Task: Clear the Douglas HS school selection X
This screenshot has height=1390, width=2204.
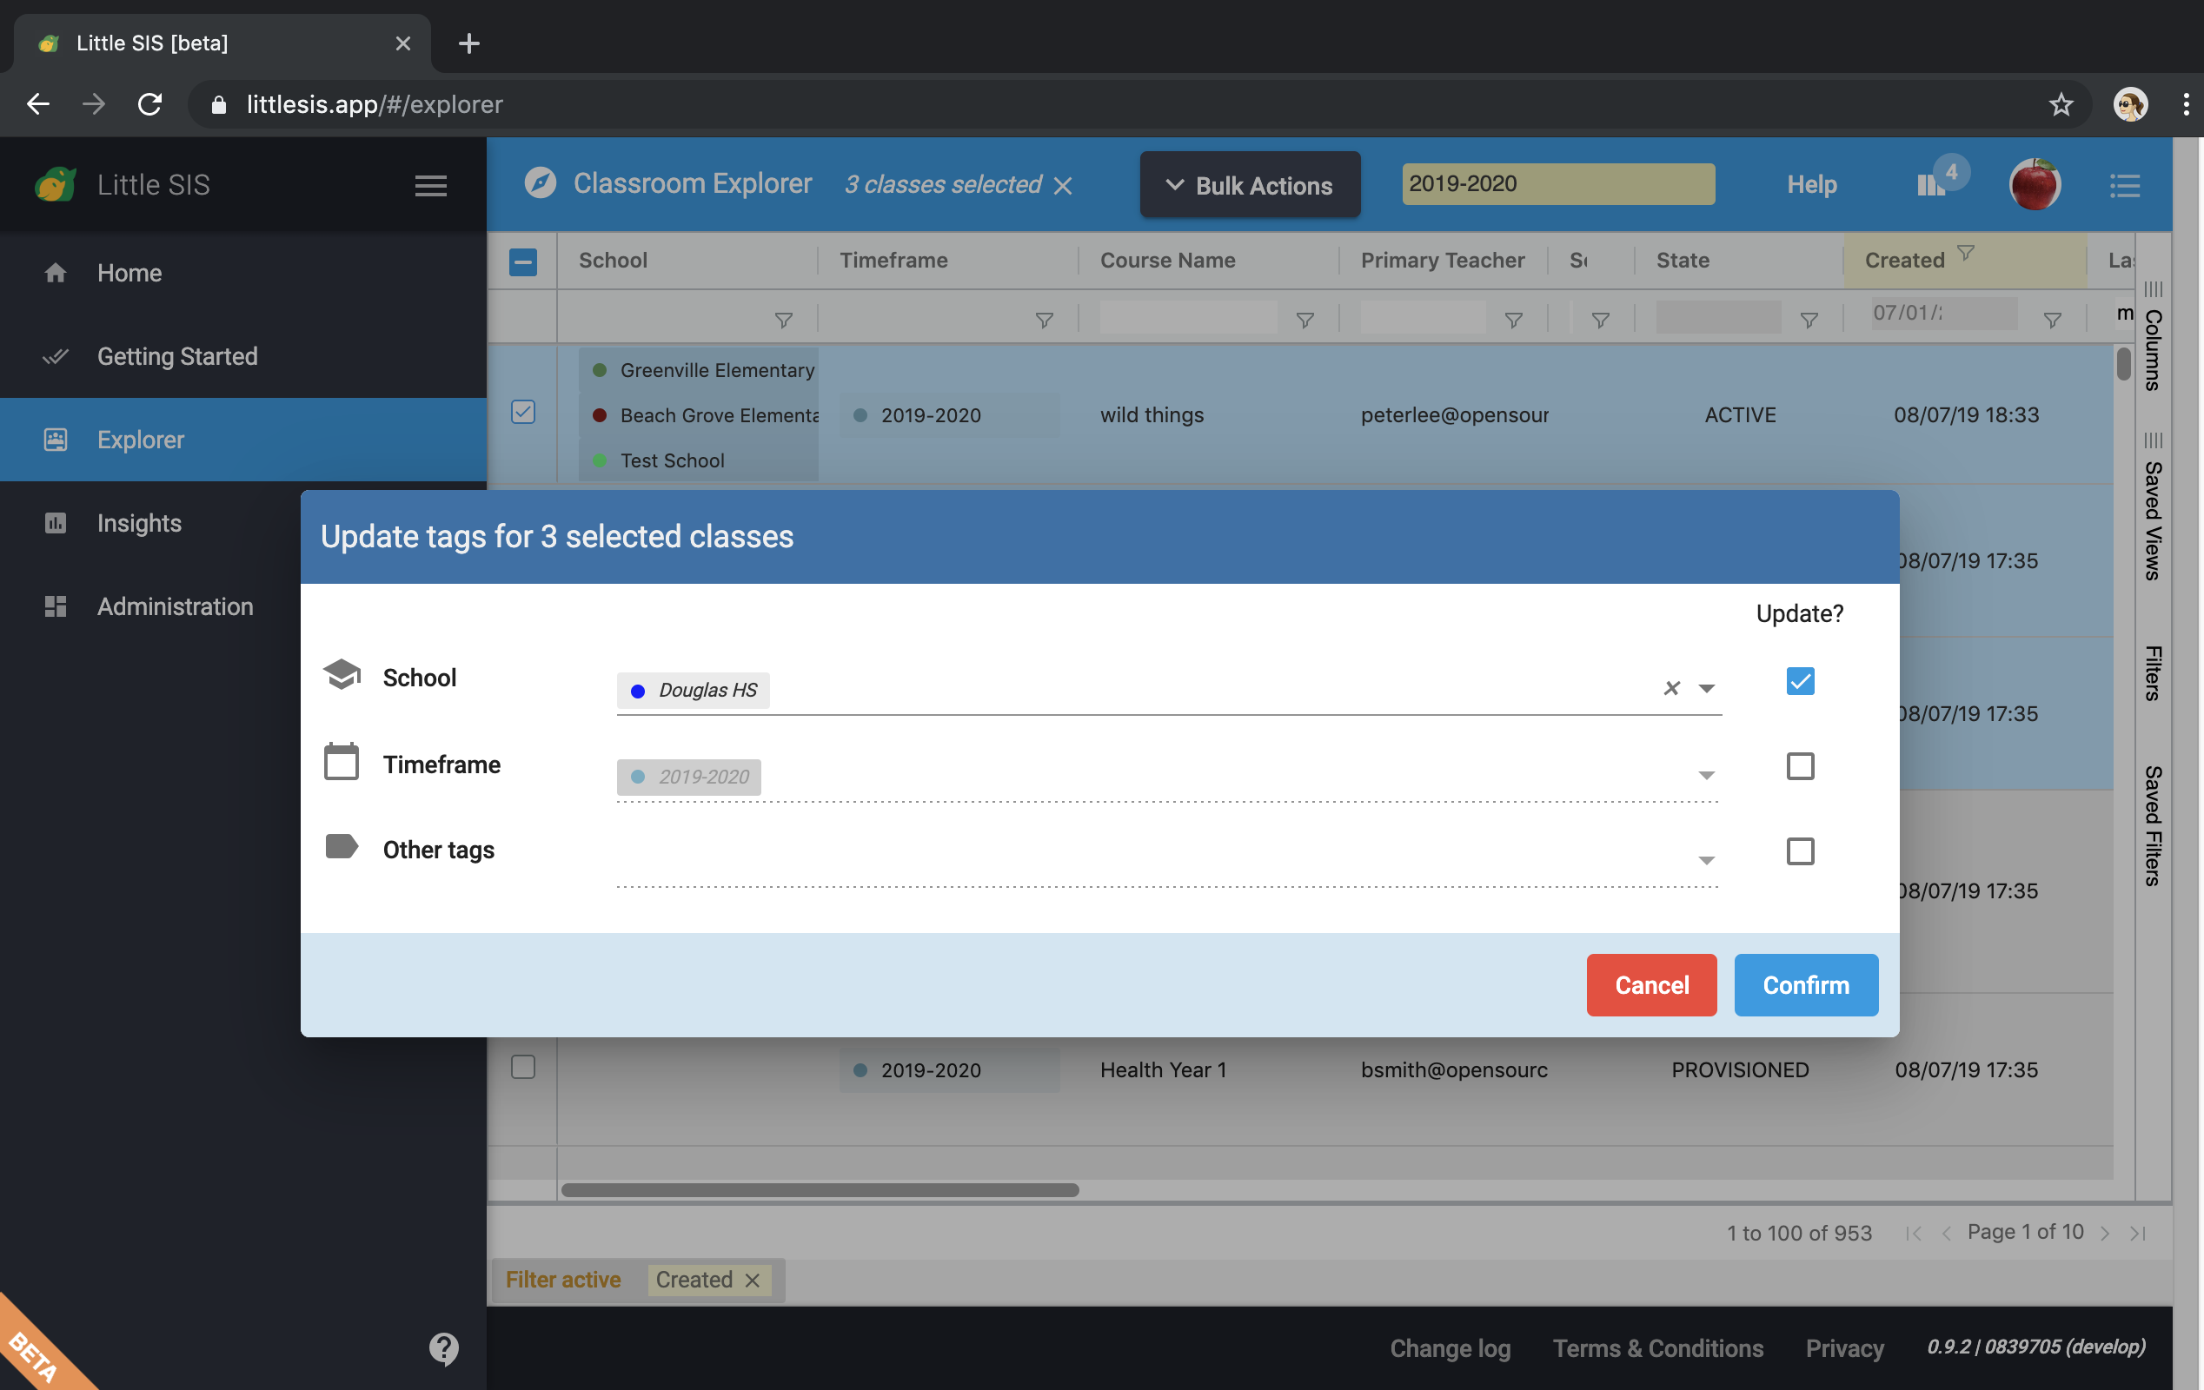Action: [x=1671, y=688]
